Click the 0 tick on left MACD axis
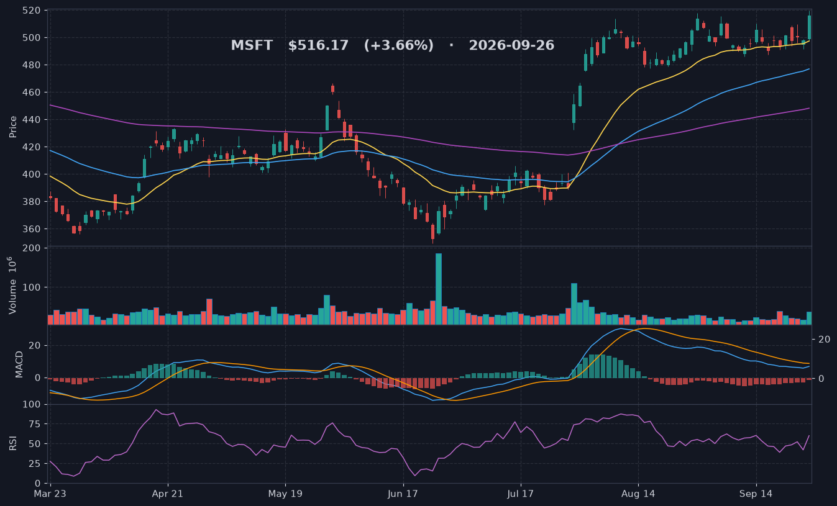 click(x=38, y=377)
